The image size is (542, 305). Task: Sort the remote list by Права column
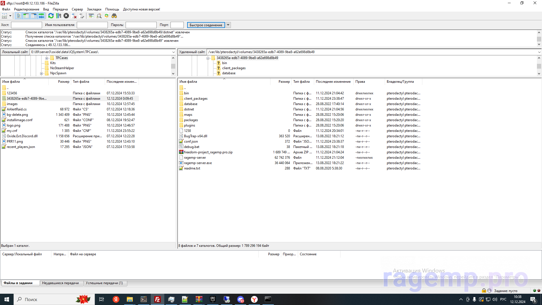[369, 82]
